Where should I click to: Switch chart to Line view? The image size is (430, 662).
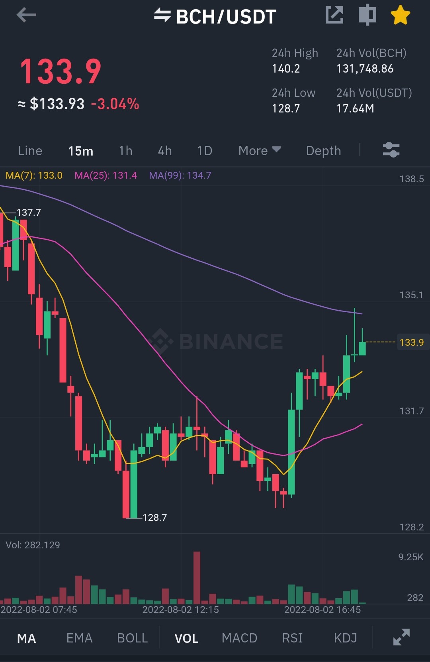click(x=30, y=151)
